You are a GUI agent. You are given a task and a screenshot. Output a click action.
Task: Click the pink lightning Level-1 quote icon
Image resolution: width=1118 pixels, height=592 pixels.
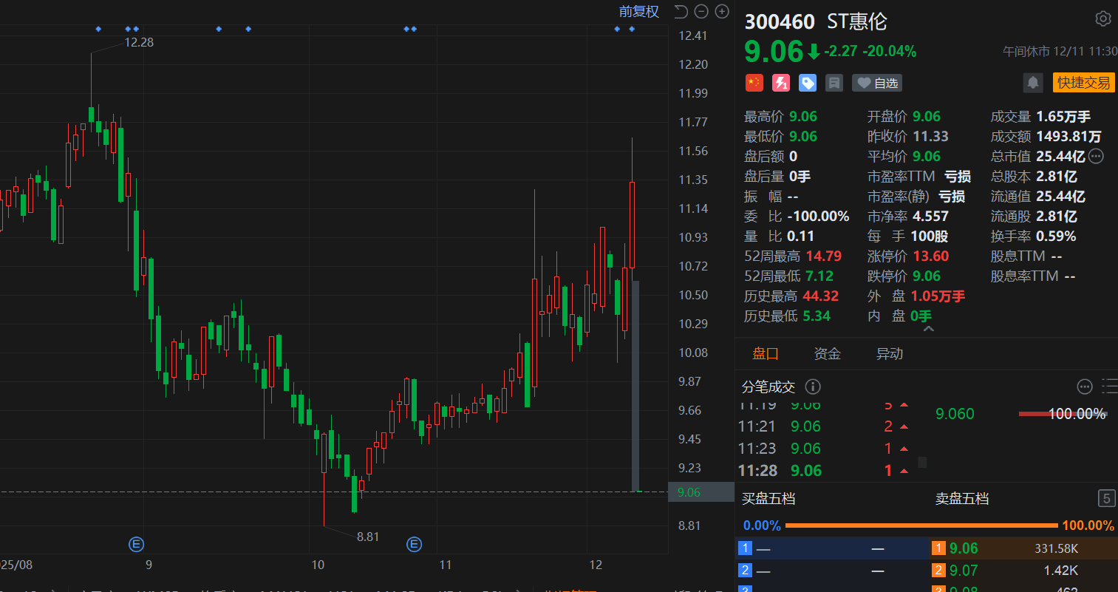point(781,83)
